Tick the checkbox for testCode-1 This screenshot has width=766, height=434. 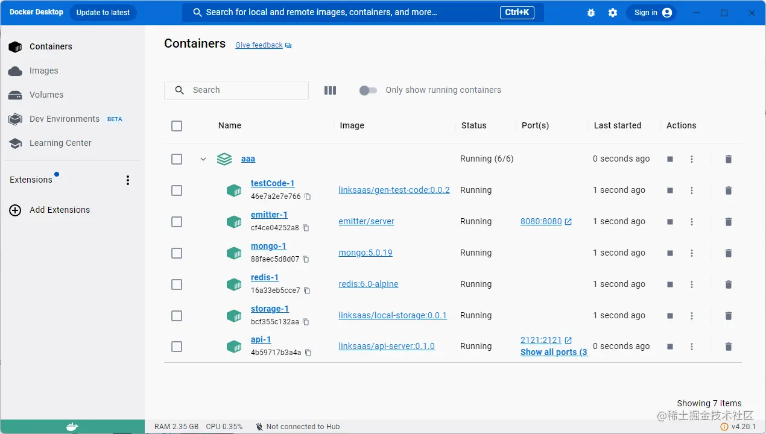[177, 190]
